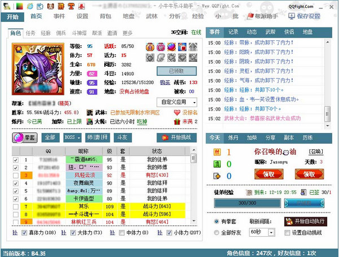The image size is (339, 257).
Task: Click the 大餐 feast icon
Action: [90, 122]
